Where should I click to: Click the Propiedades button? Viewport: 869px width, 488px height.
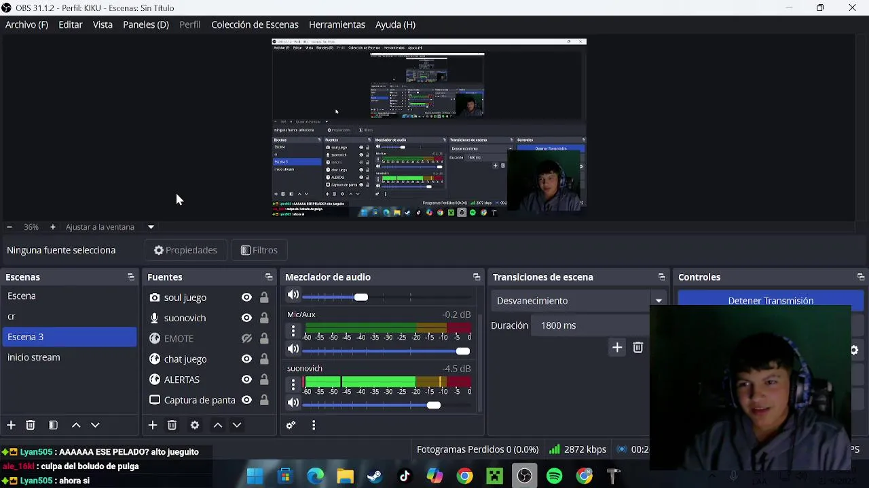coord(185,250)
